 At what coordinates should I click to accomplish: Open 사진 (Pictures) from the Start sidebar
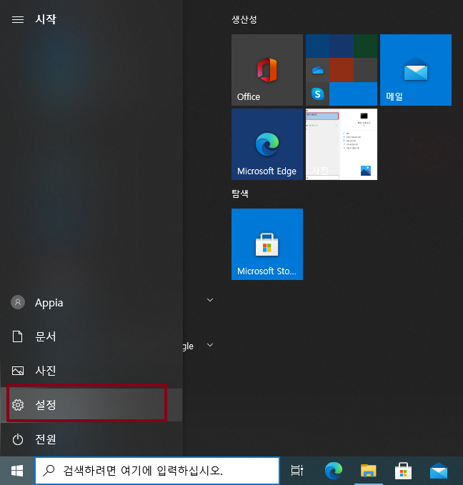pyautogui.click(x=91, y=371)
